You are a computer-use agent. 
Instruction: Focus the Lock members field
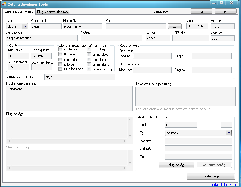41,67
